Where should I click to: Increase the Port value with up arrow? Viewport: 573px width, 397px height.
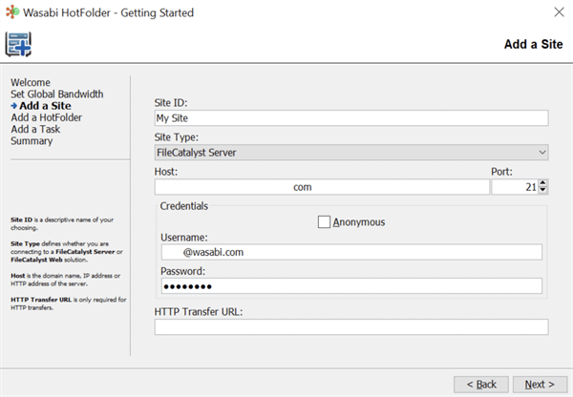pyautogui.click(x=543, y=183)
